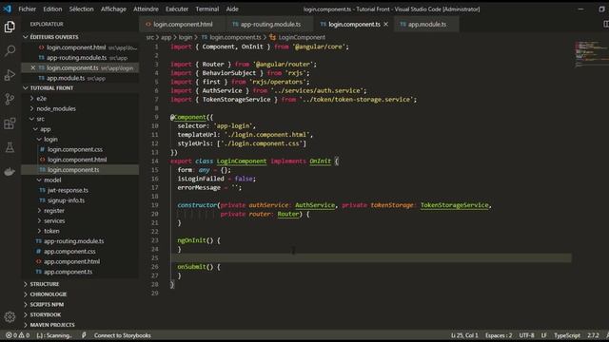Expand the node_modules folder

[56, 108]
